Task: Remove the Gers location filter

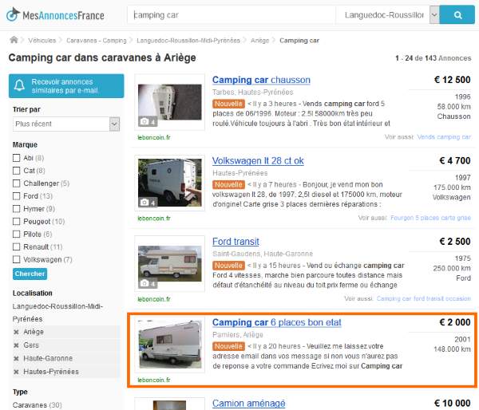Action: tap(16, 345)
